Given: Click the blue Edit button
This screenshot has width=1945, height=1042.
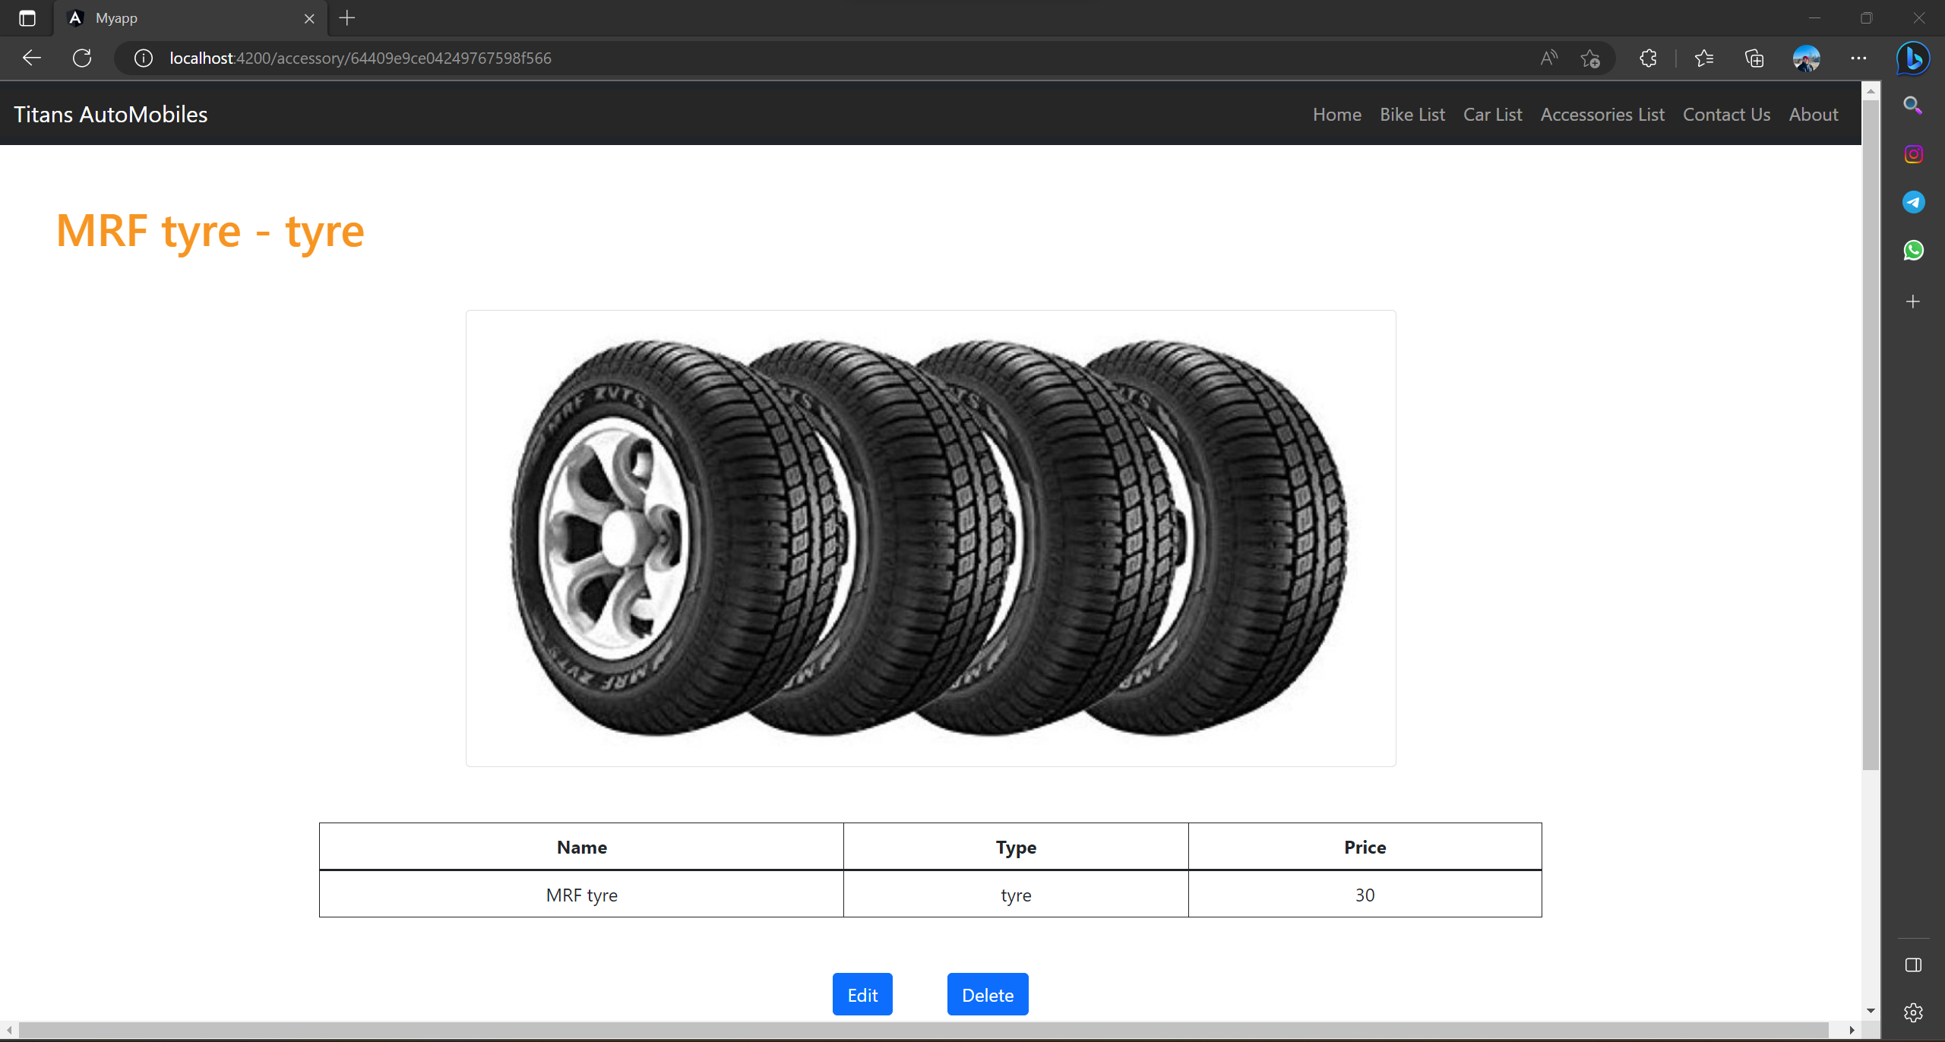Looking at the screenshot, I should 862,995.
